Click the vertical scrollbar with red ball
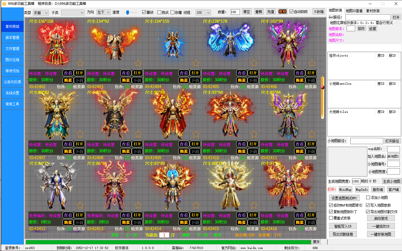The height and width of the screenshot is (251, 402). point(323,98)
